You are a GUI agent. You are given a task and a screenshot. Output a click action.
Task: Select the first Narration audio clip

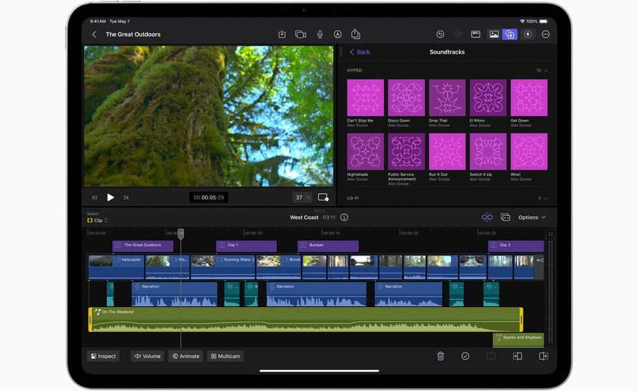(174, 295)
